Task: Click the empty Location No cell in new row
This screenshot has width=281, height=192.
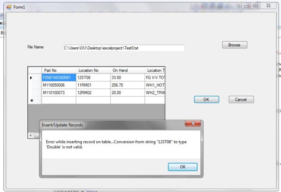Action: pyautogui.click(x=93, y=100)
